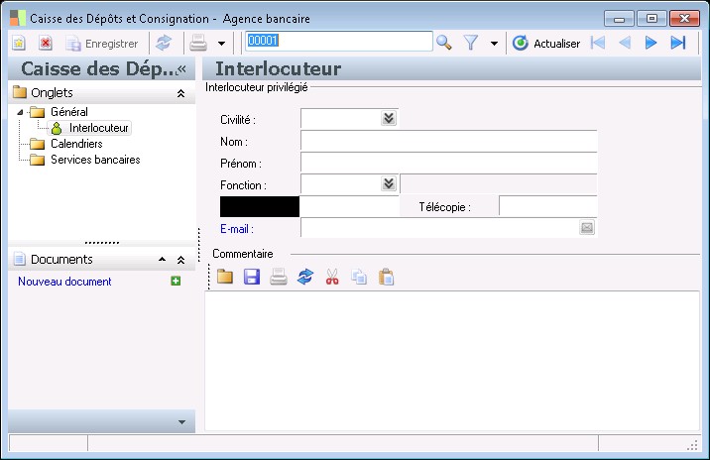710x460 pixels.
Task: Minimize the Agence bancaire window
Action: coord(620,19)
